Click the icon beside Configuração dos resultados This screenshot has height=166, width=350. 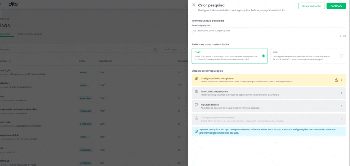(196, 118)
